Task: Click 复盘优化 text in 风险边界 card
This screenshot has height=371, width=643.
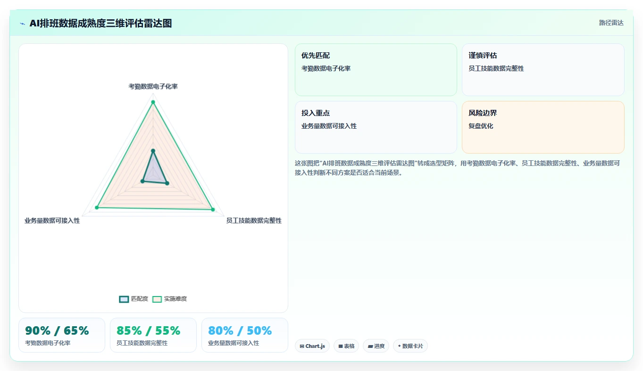Action: click(481, 126)
